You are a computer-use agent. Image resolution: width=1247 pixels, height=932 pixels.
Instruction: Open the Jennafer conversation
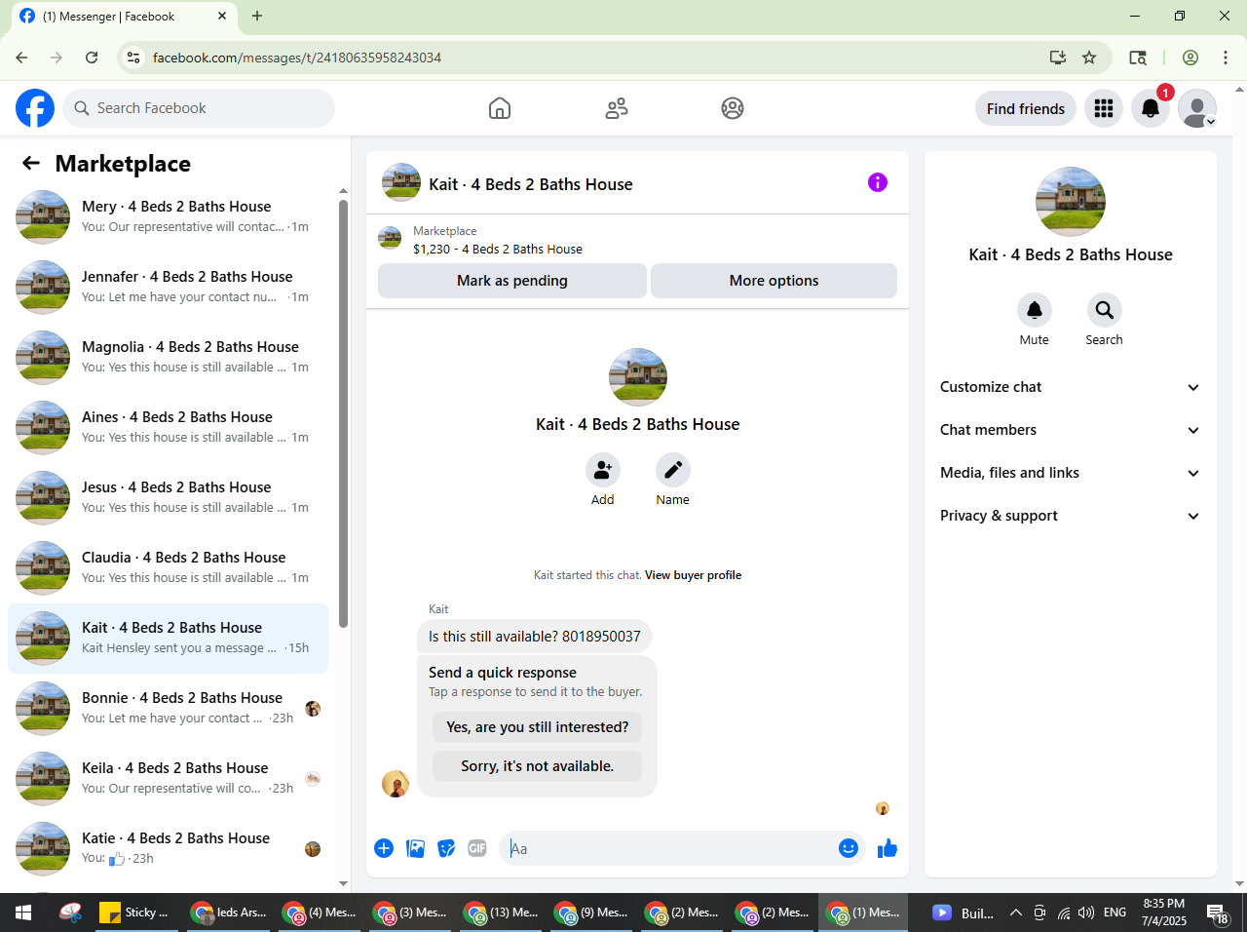click(168, 287)
